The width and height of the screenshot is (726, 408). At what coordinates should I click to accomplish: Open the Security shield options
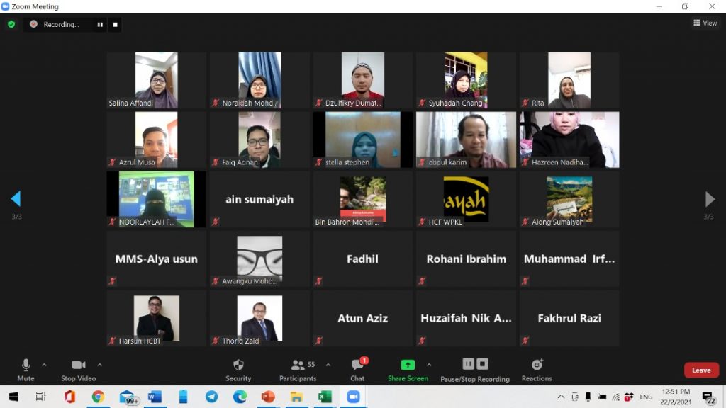(238, 369)
